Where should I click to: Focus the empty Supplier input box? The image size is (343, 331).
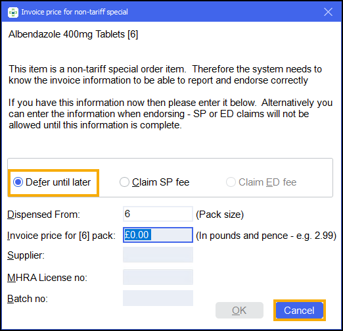[x=158, y=255]
